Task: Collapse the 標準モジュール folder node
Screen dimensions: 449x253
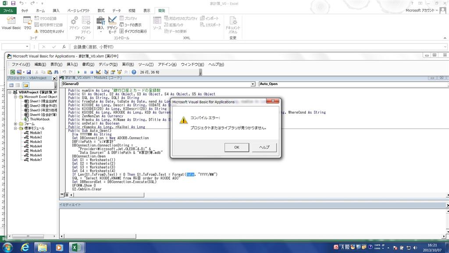Action: click(15, 128)
